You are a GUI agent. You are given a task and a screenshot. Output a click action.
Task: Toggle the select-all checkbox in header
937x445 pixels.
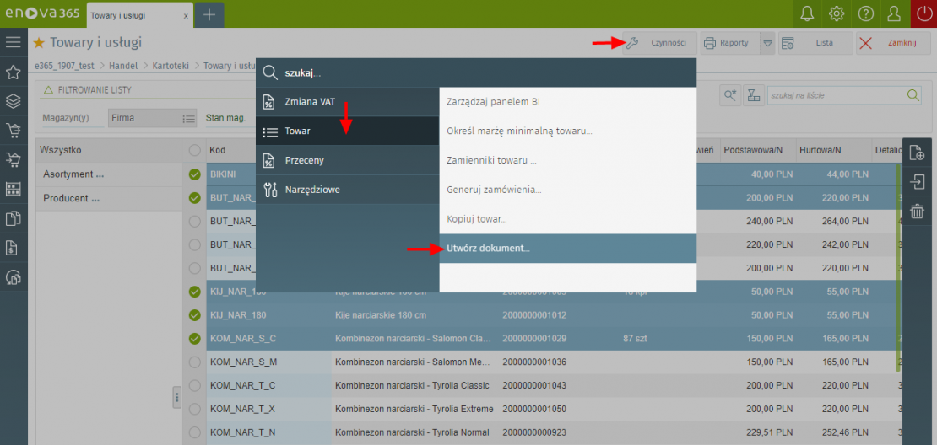[x=195, y=150]
